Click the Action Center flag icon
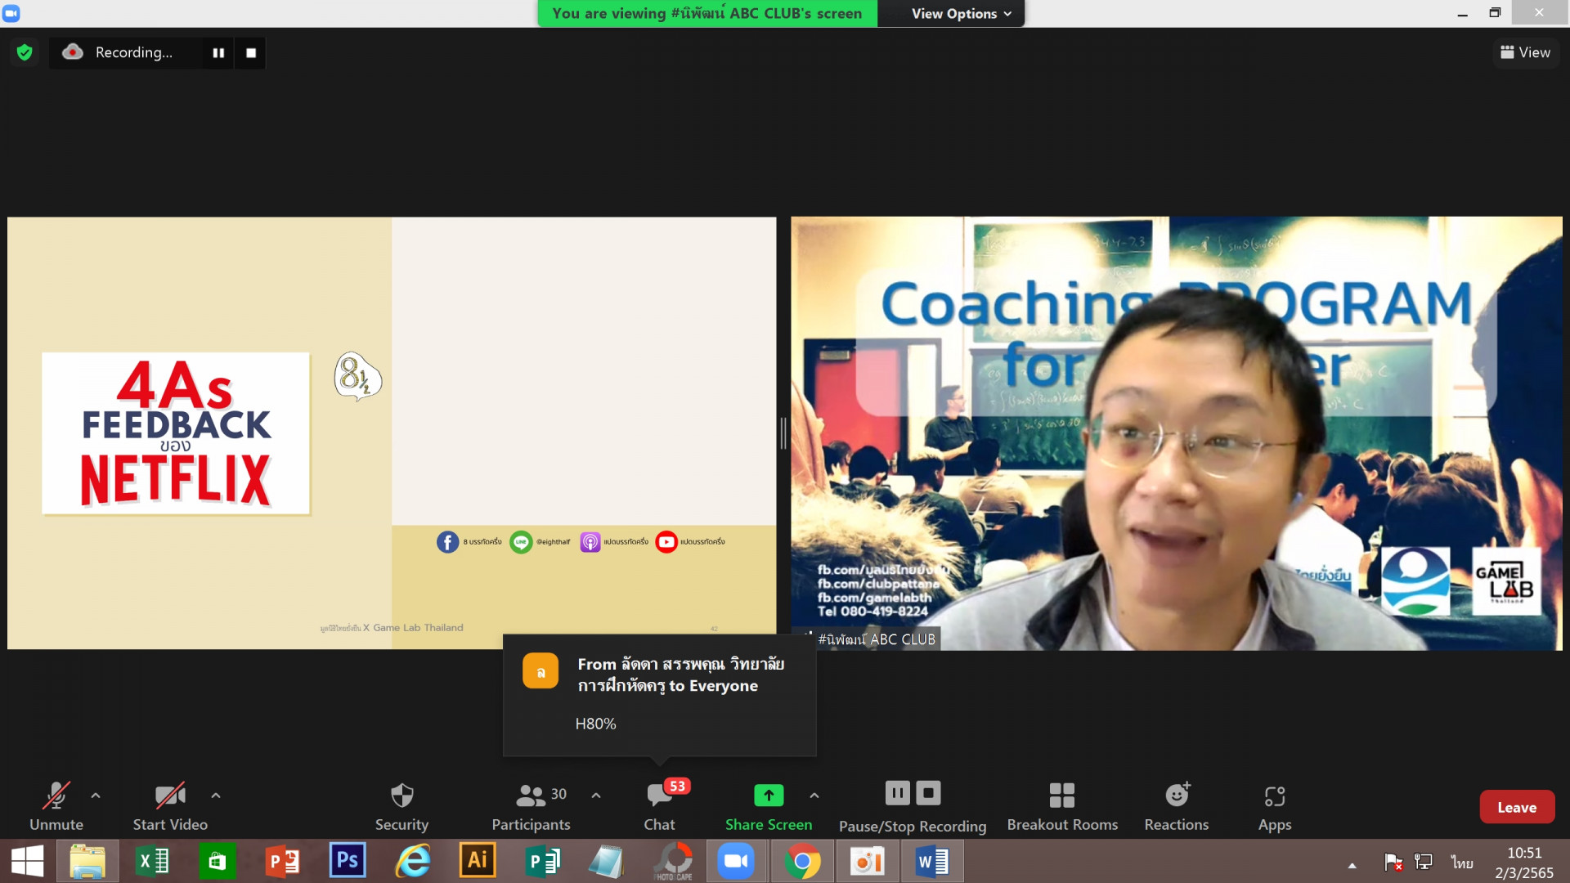The image size is (1570, 883). coord(1393,863)
